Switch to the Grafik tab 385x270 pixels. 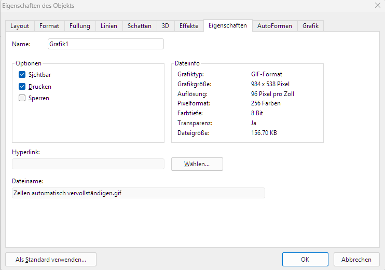click(x=310, y=26)
